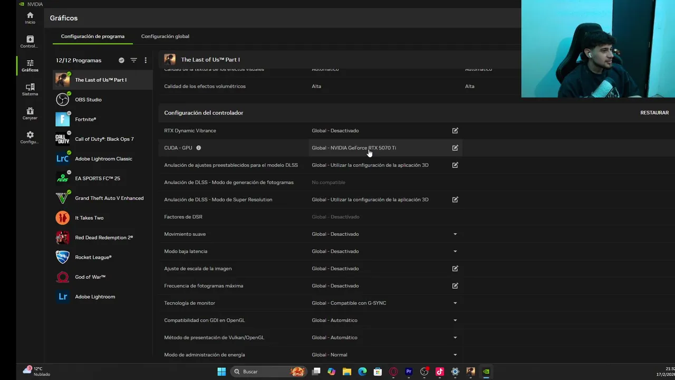675x380 pixels.
Task: Expand Método de presentación de Vulkan/OpenGL dropdown
Action: (455, 338)
